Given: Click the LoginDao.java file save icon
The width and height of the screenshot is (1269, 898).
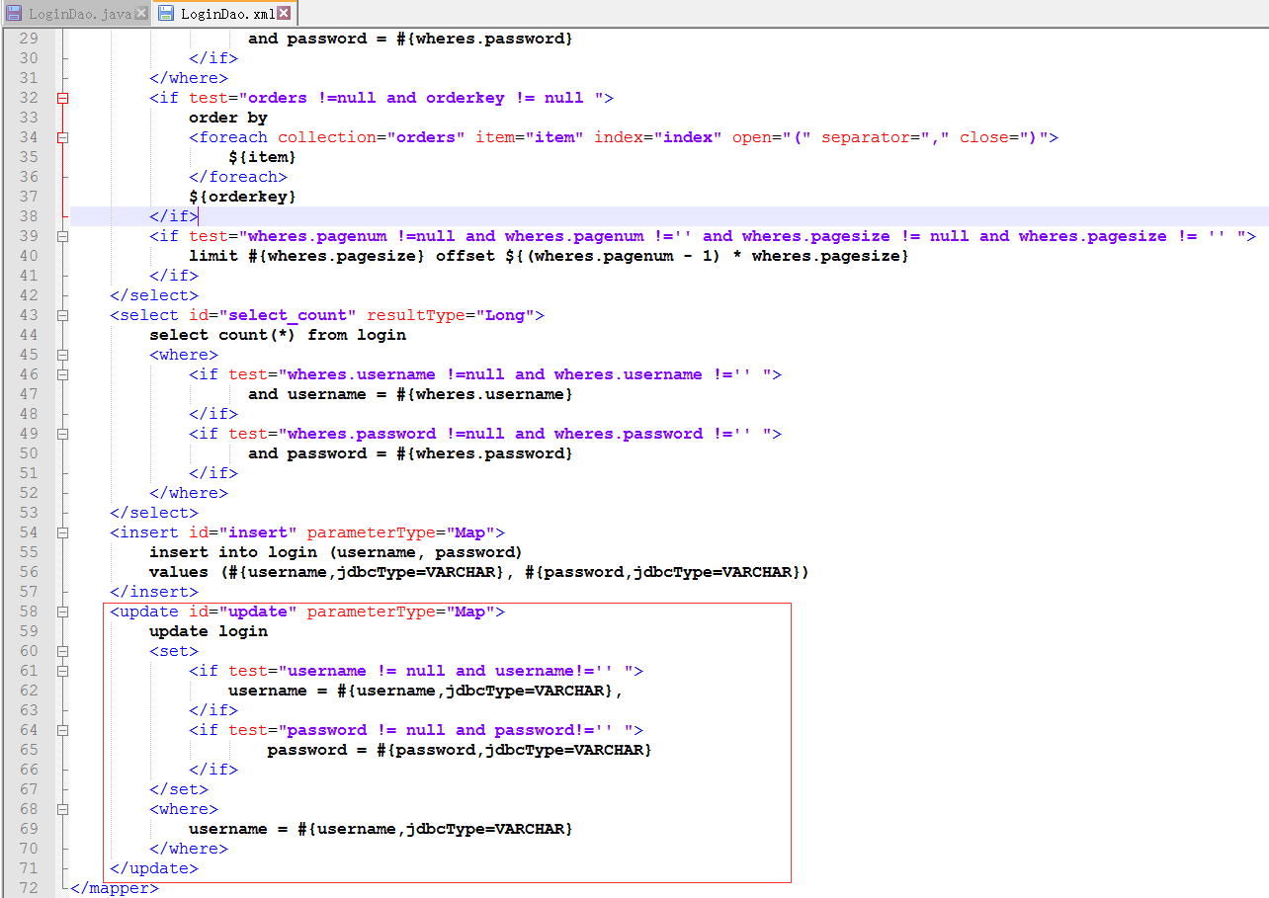Looking at the screenshot, I should [x=14, y=13].
